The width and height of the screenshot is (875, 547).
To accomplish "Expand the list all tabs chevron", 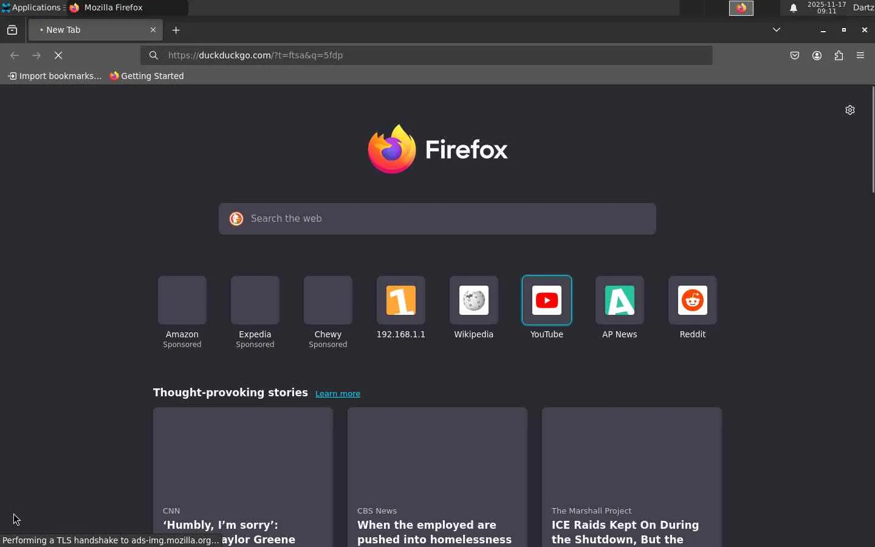I will (777, 30).
